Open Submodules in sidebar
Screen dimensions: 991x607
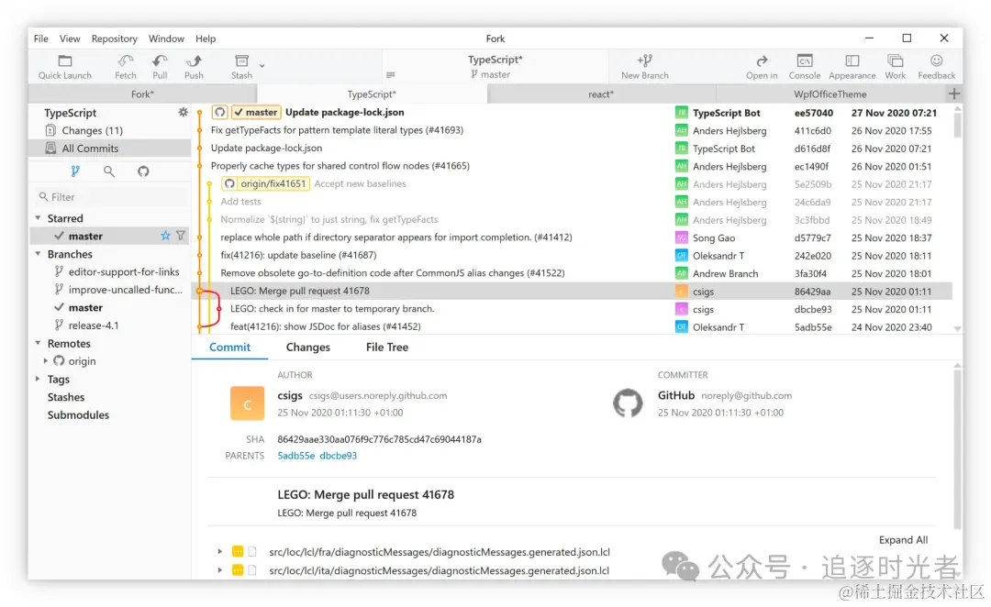point(78,415)
